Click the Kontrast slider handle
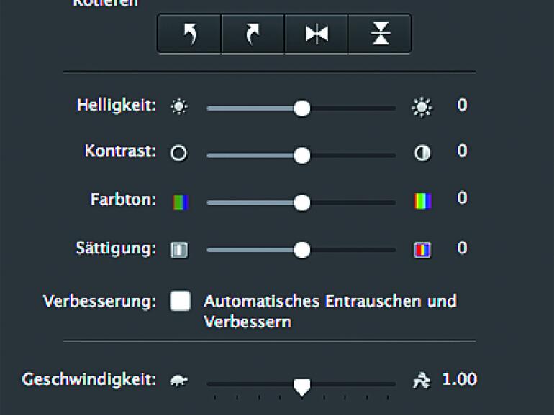 tap(302, 154)
